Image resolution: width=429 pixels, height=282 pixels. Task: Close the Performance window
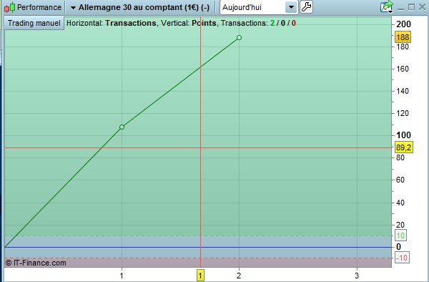click(x=422, y=7)
